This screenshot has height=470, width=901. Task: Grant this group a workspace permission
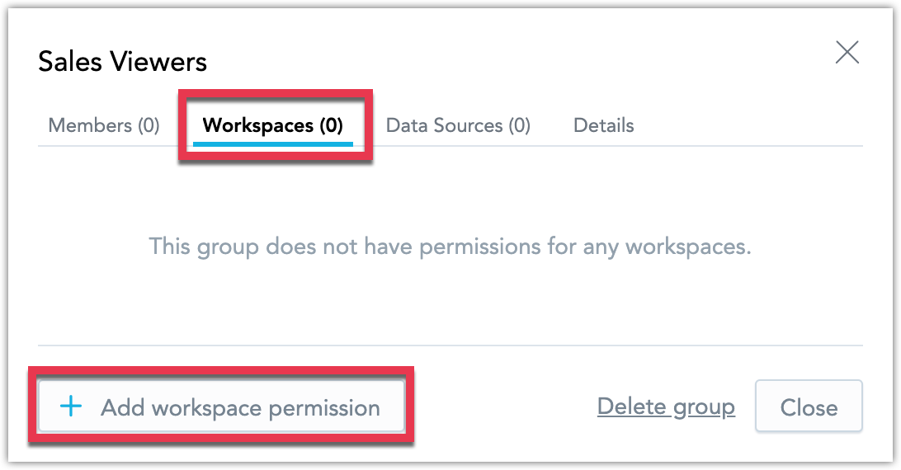(221, 407)
